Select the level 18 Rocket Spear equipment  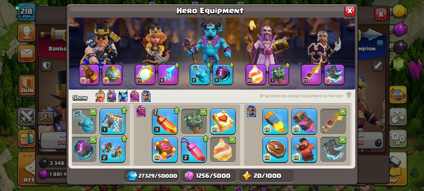point(275,121)
